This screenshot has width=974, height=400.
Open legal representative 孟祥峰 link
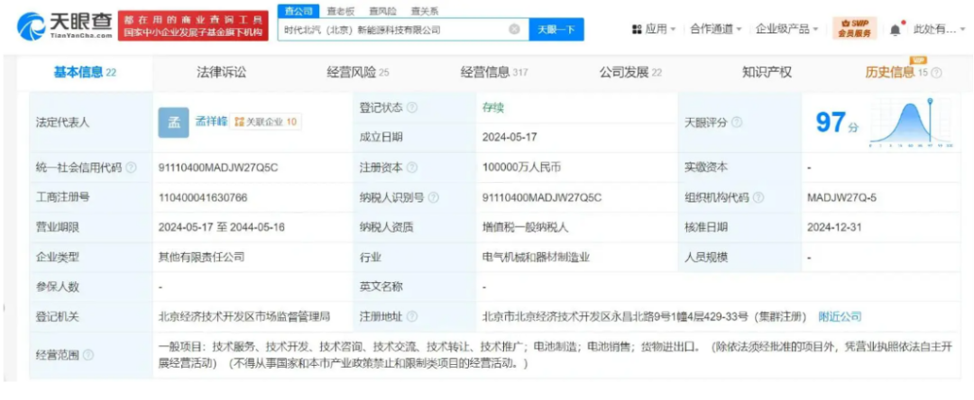point(212,122)
